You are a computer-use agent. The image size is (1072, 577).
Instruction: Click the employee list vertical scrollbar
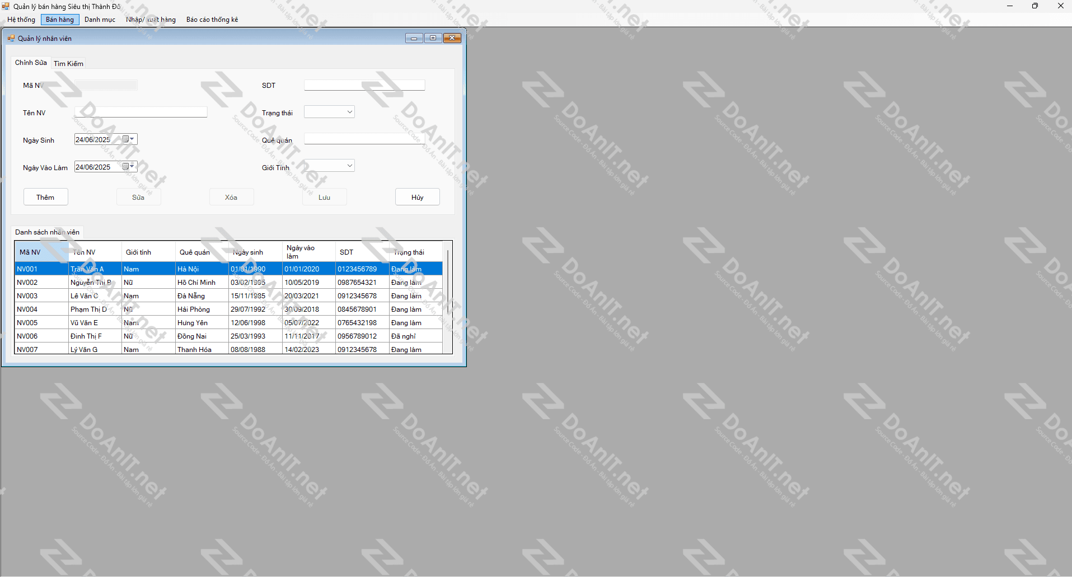[x=447, y=298]
